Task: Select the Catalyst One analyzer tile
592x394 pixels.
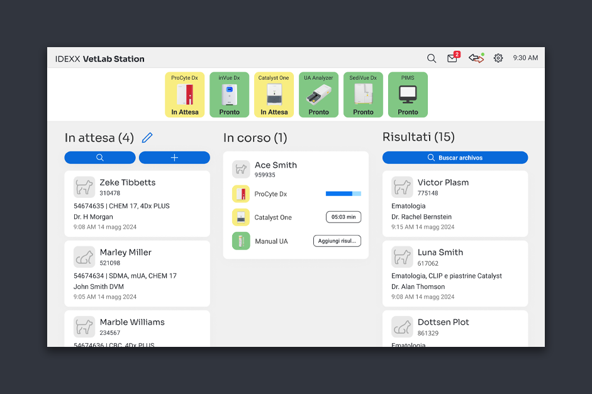Action: click(x=274, y=95)
